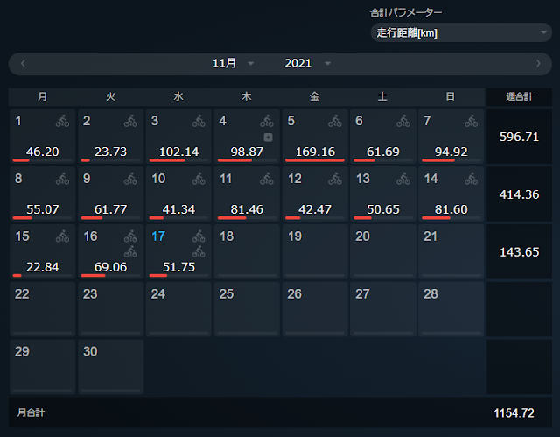Open the empty day 30 cell
This screenshot has width=560, height=437.
tap(111, 367)
